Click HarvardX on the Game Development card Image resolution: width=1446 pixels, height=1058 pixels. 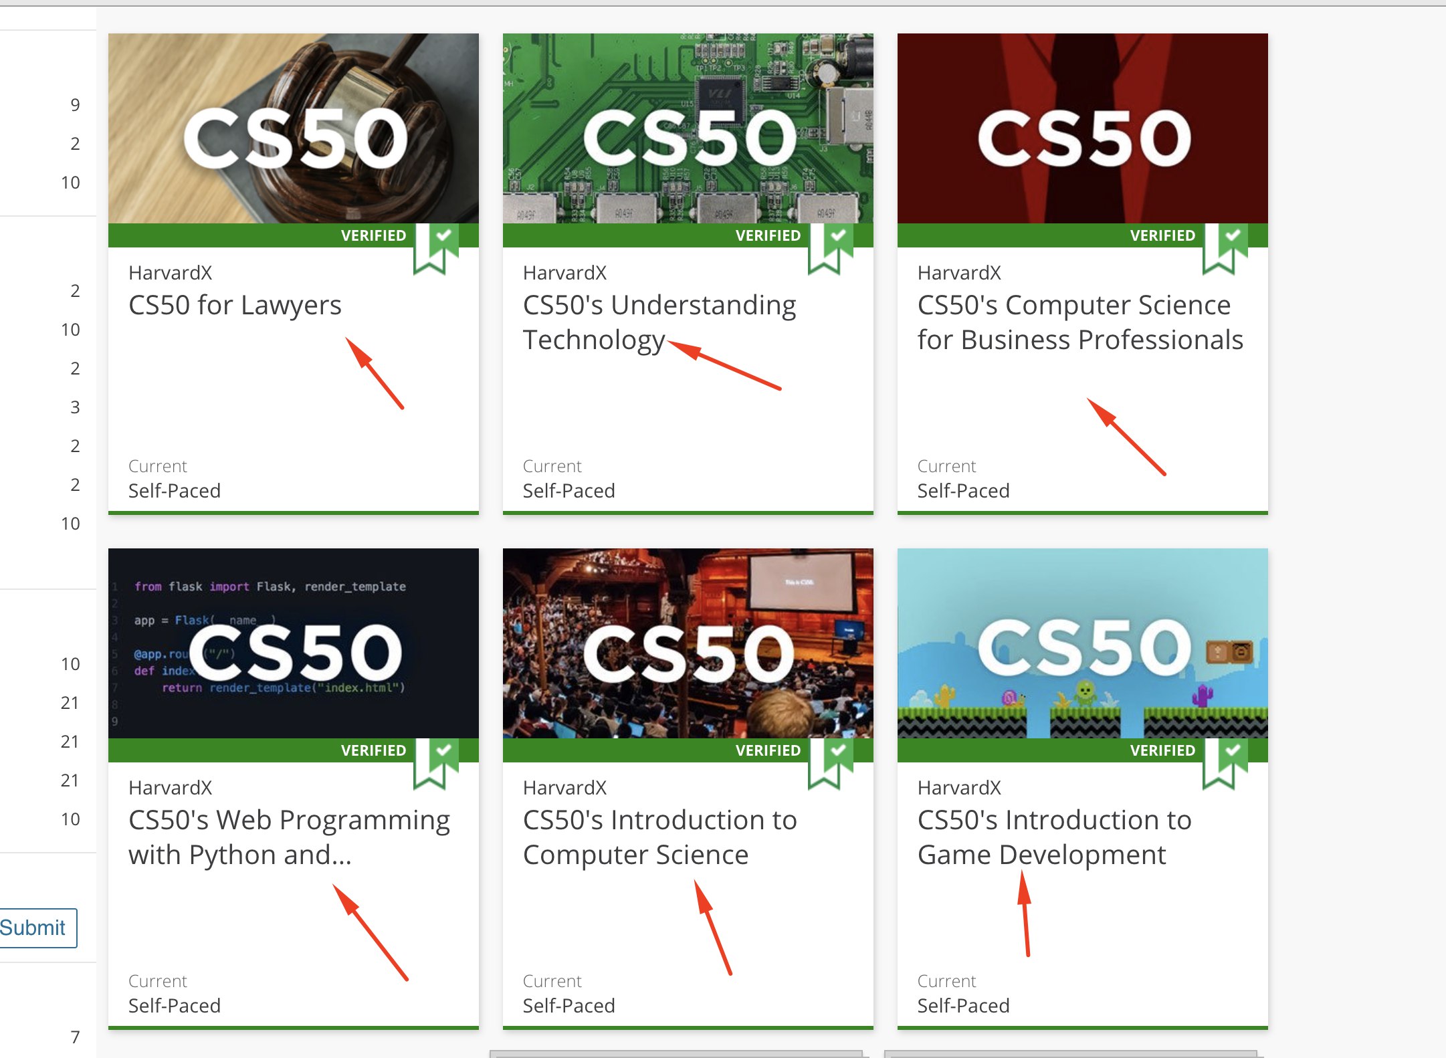click(x=959, y=788)
